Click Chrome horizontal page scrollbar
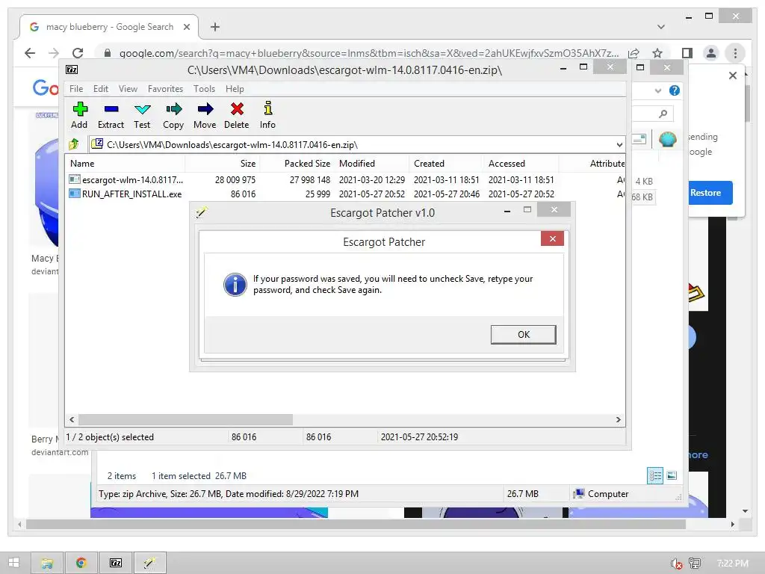 (x=356, y=524)
